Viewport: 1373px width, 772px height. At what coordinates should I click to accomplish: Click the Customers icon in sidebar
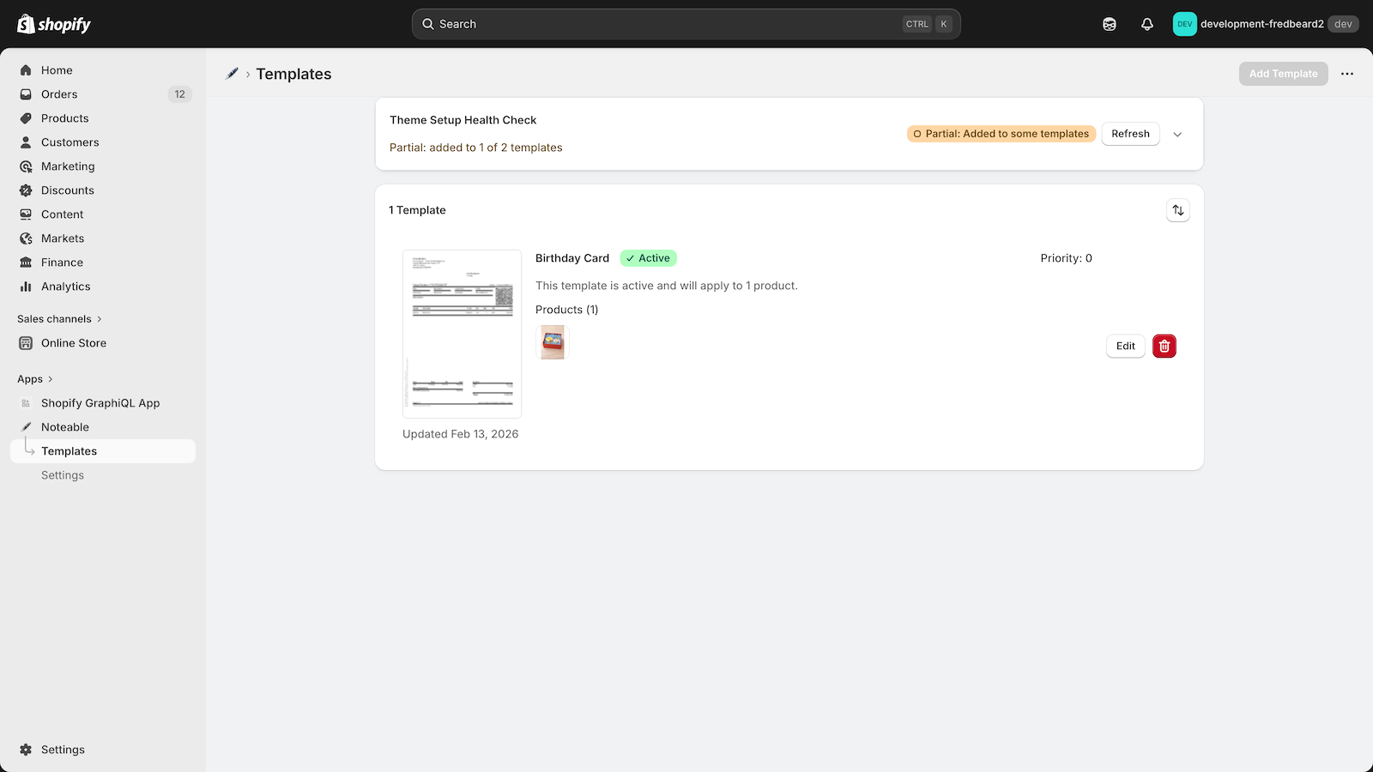27,142
